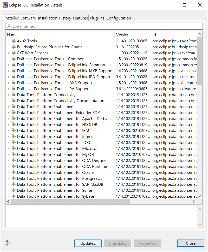Click the icon next to Data Tools Platform Connectivity
The width and height of the screenshot is (208, 252).
(x=14, y=95)
